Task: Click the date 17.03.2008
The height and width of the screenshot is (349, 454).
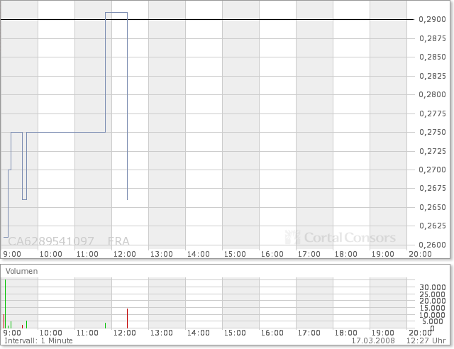Action: pos(373,340)
